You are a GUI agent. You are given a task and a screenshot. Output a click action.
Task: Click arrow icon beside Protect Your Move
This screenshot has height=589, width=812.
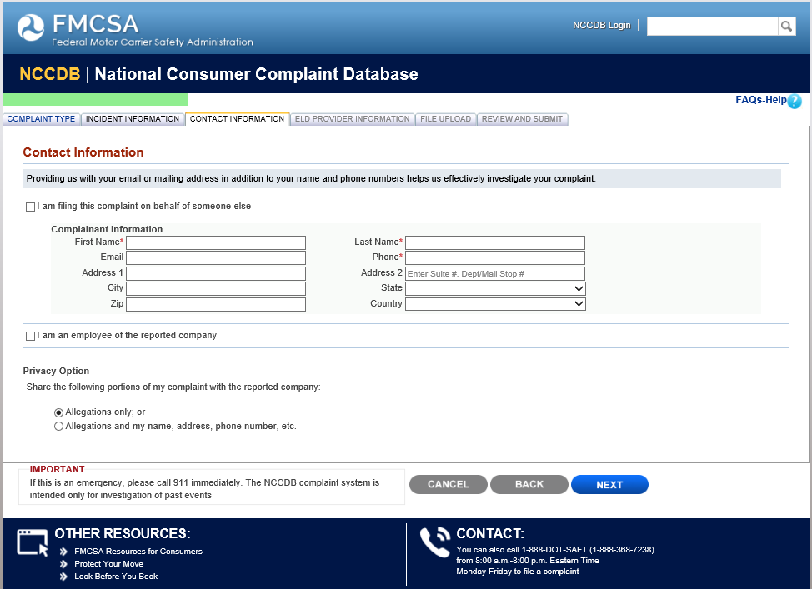tap(64, 564)
